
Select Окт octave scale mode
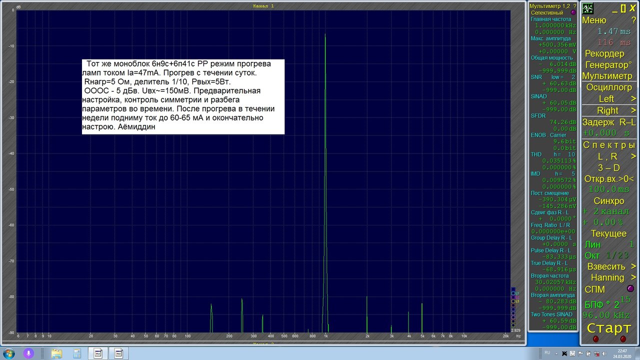pos(592,255)
